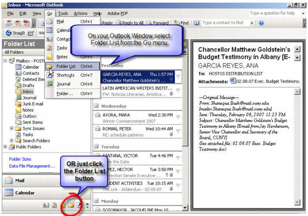The image size is (308, 216).
Task: Click the Forward toolbar button
Action: (x=158, y=23)
